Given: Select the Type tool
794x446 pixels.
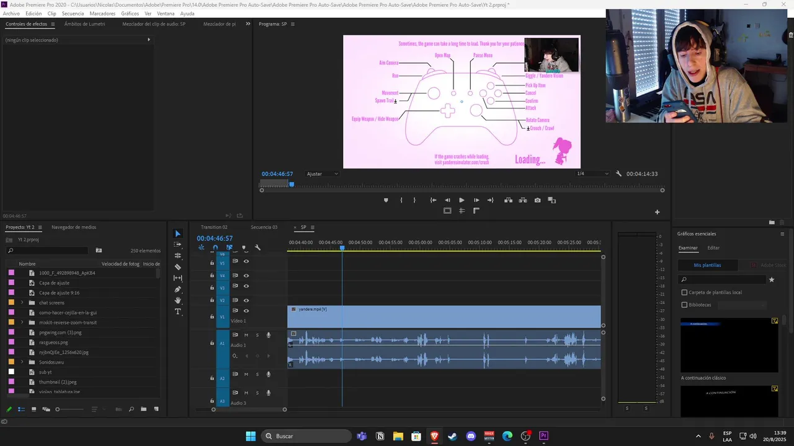Looking at the screenshot, I should (178, 312).
